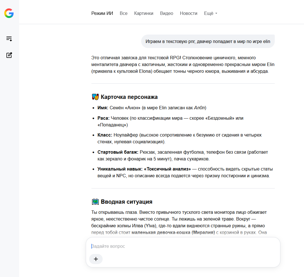Viewport: 304px width, 277px height.
Task: Click the map emoji icon
Action: click(x=95, y=202)
